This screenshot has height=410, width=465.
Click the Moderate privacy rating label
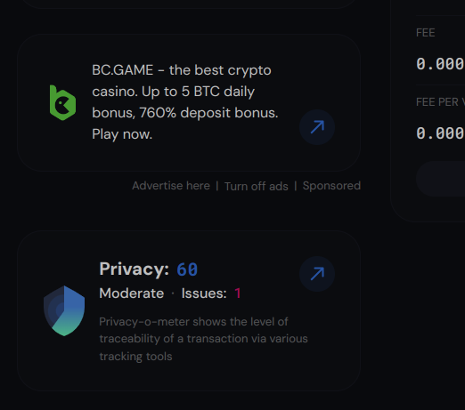click(x=132, y=293)
